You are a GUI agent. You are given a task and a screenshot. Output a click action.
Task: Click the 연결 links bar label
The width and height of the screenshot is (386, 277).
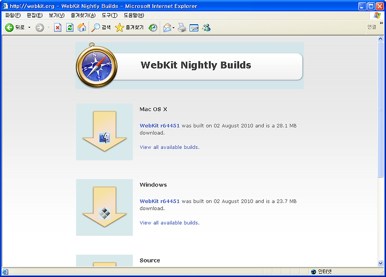point(372,27)
